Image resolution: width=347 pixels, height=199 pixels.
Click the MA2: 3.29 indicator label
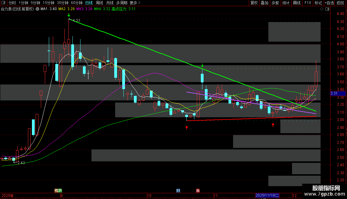point(66,9)
